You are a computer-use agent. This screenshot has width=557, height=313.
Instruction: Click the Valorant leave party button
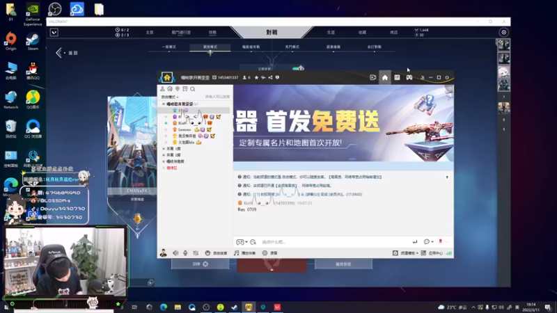coord(343,264)
